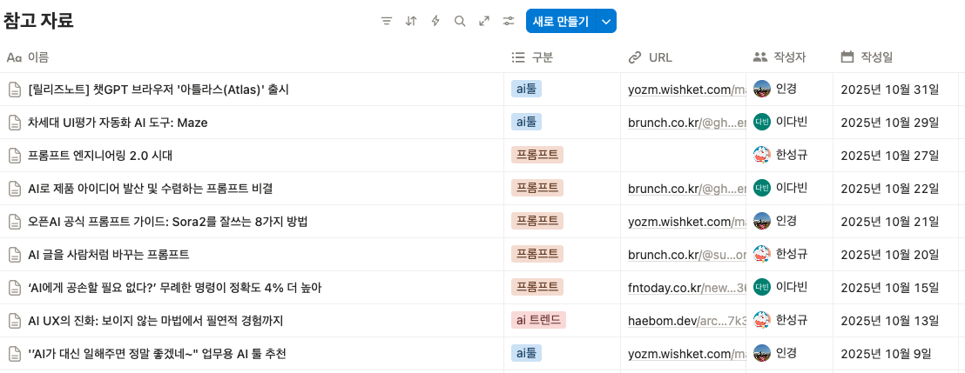Open the view settings sliders icon
The height and width of the screenshot is (373, 965).
click(509, 21)
